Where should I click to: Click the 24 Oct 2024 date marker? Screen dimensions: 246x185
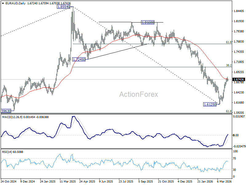click(9, 181)
